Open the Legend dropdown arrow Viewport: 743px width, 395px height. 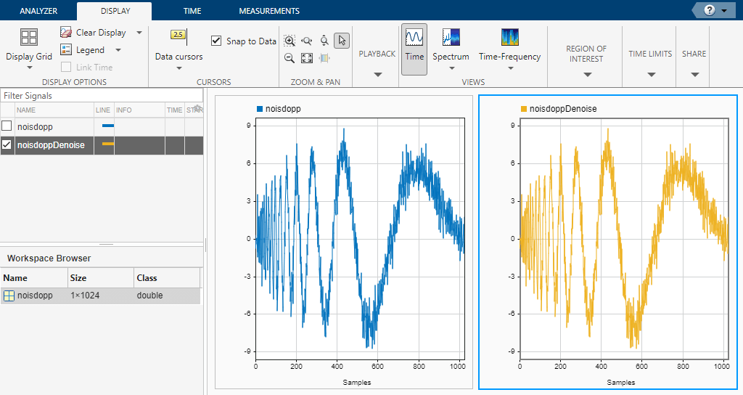[118, 50]
